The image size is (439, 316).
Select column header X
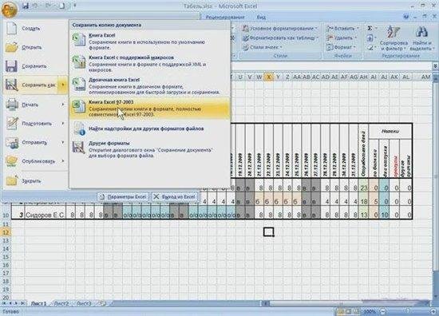pos(269,77)
